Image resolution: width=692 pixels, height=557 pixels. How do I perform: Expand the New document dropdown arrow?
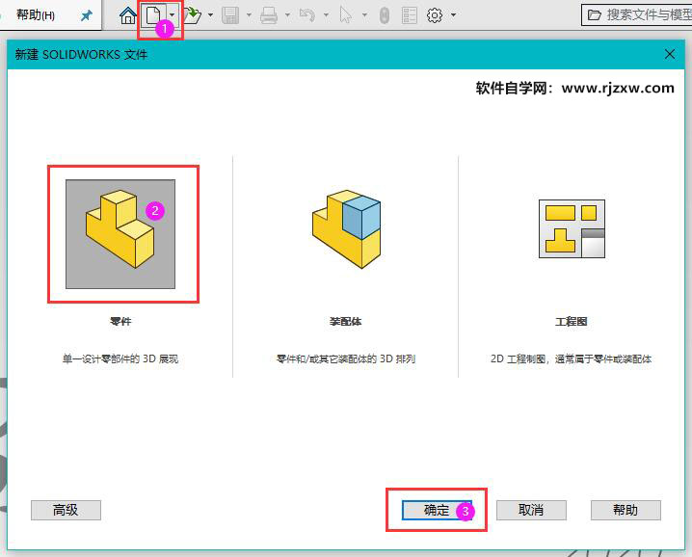pos(173,15)
